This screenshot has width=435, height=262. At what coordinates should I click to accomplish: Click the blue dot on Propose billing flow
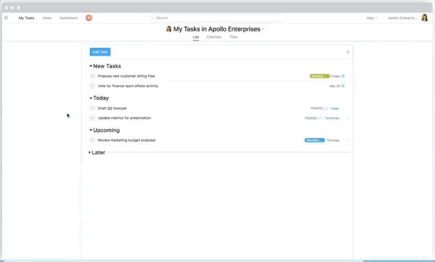click(x=343, y=76)
